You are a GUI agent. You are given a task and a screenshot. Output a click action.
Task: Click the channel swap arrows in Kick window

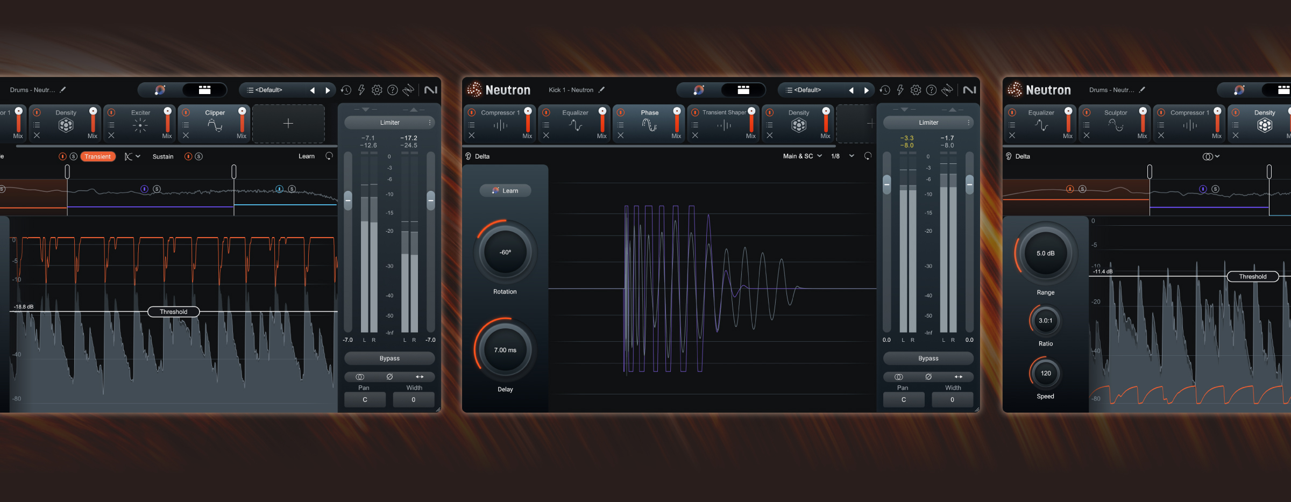pos(959,377)
